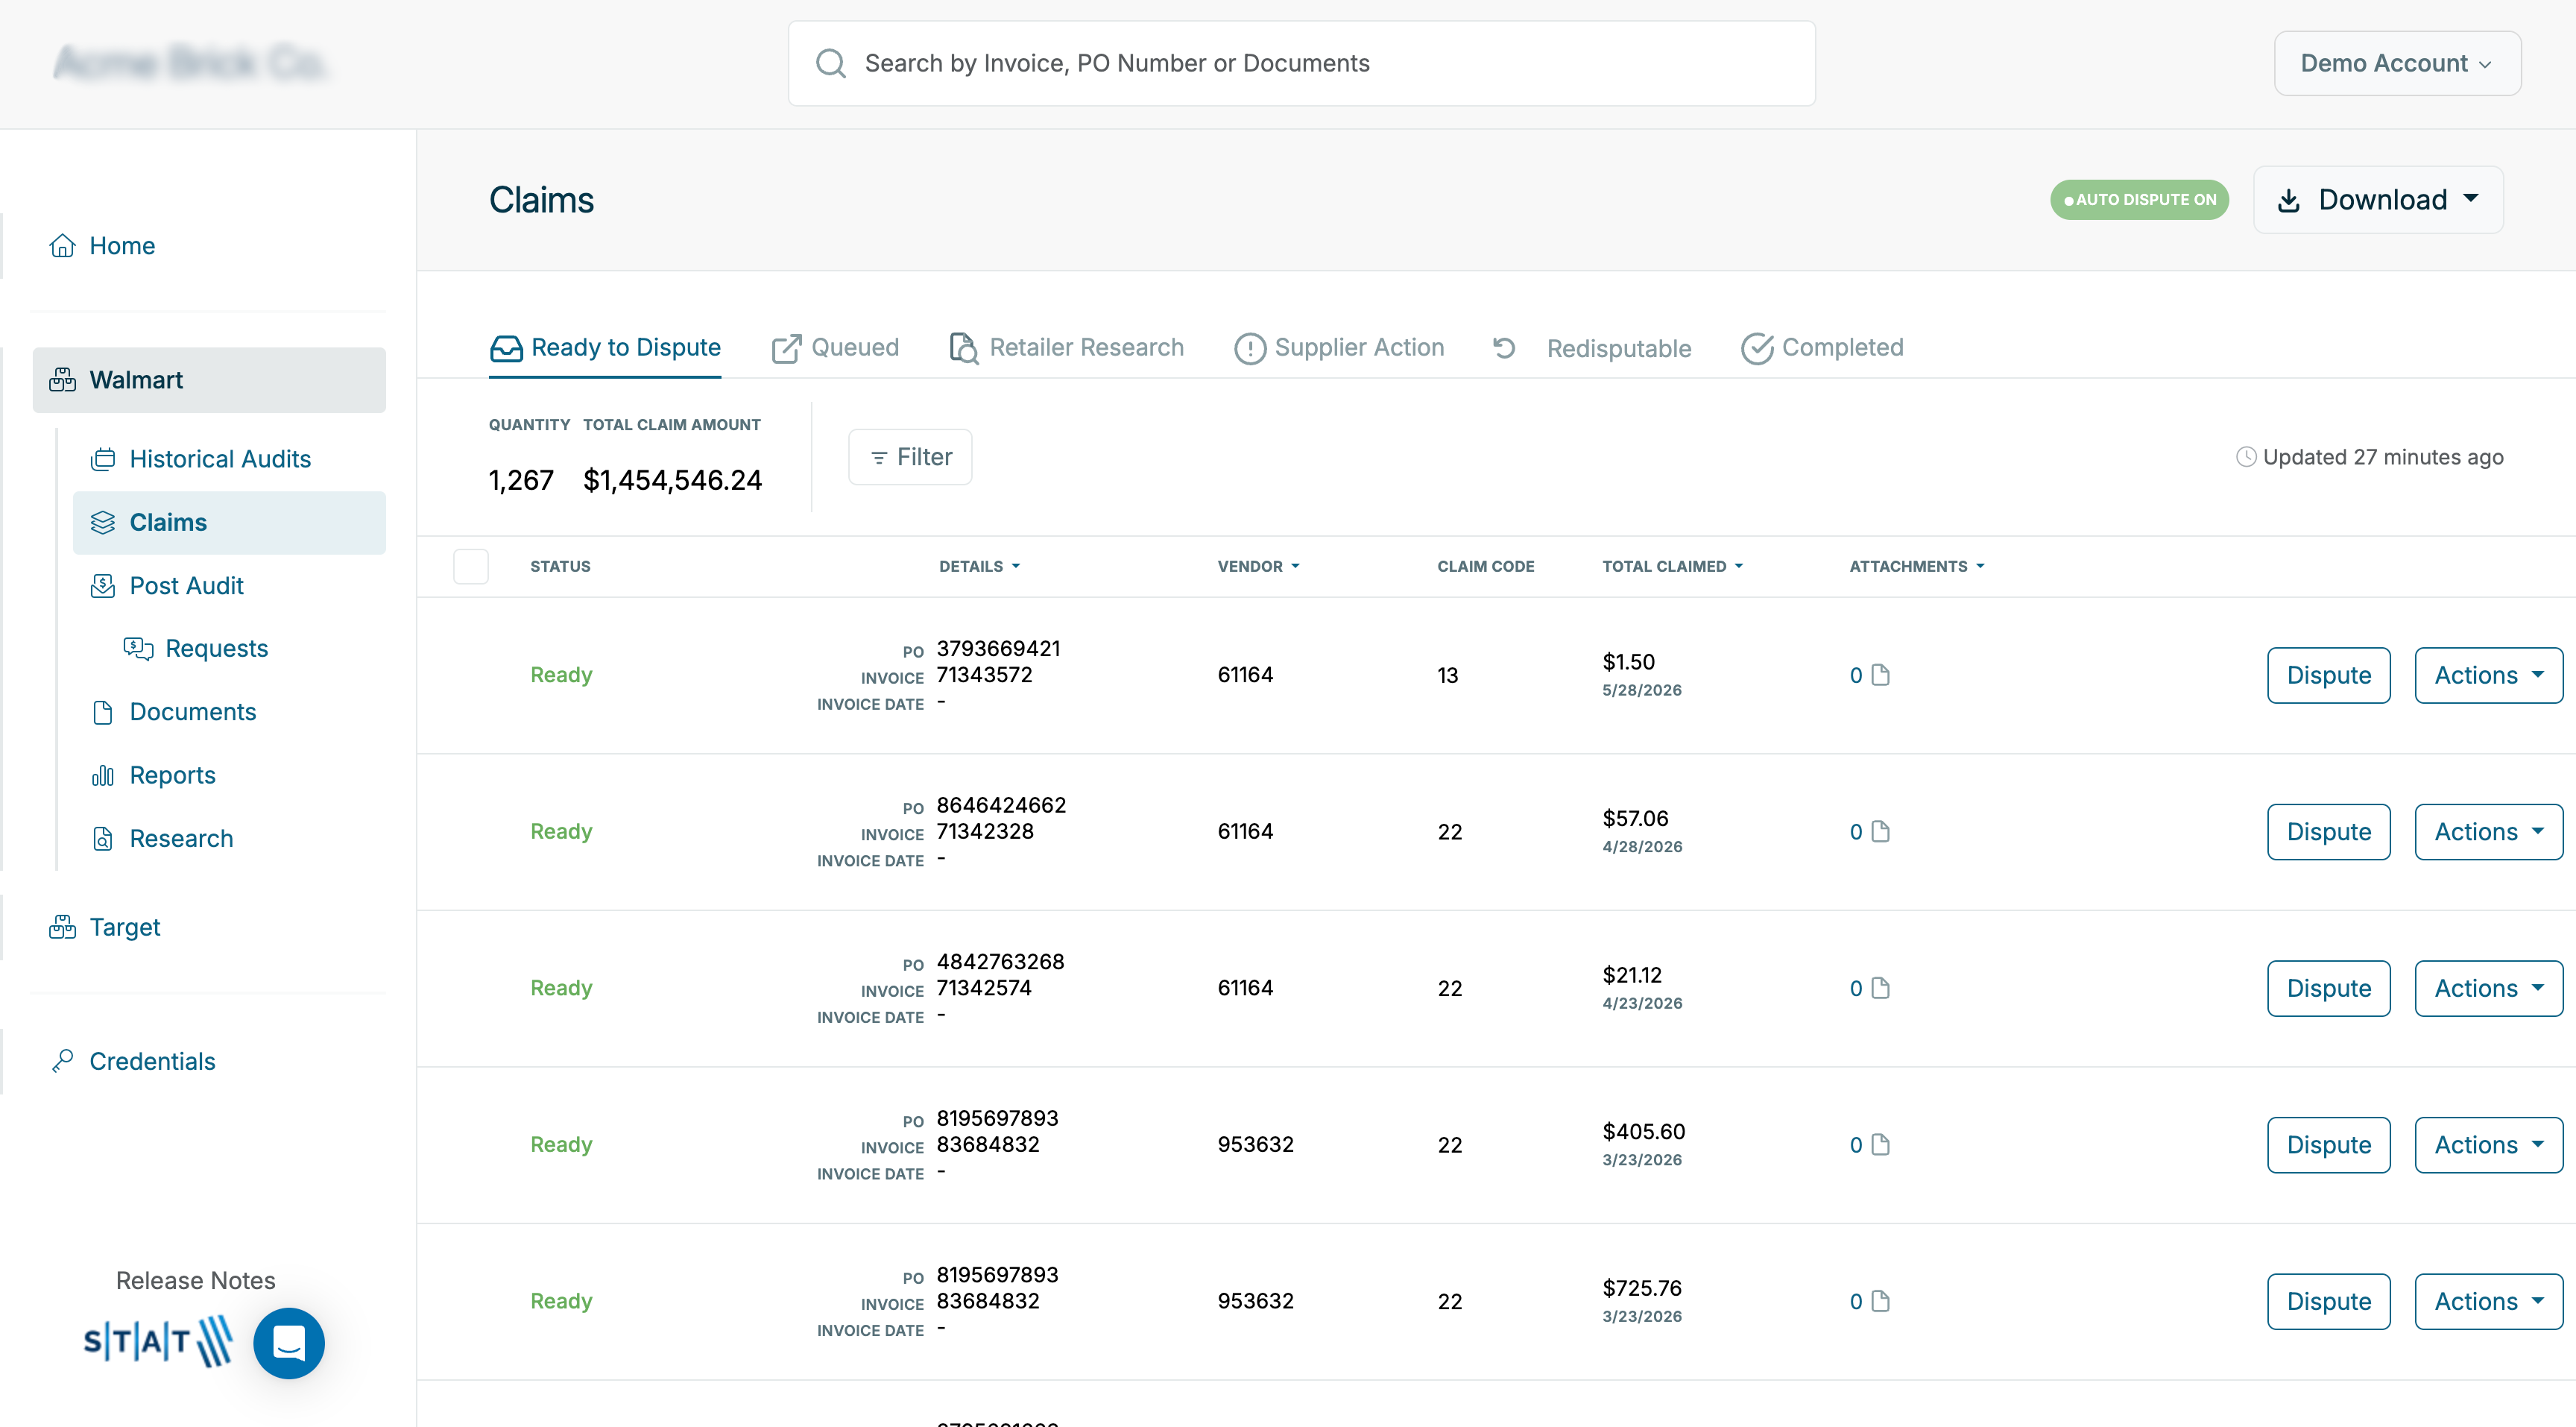Open the Filter button
2576x1427 pixels.
point(910,457)
